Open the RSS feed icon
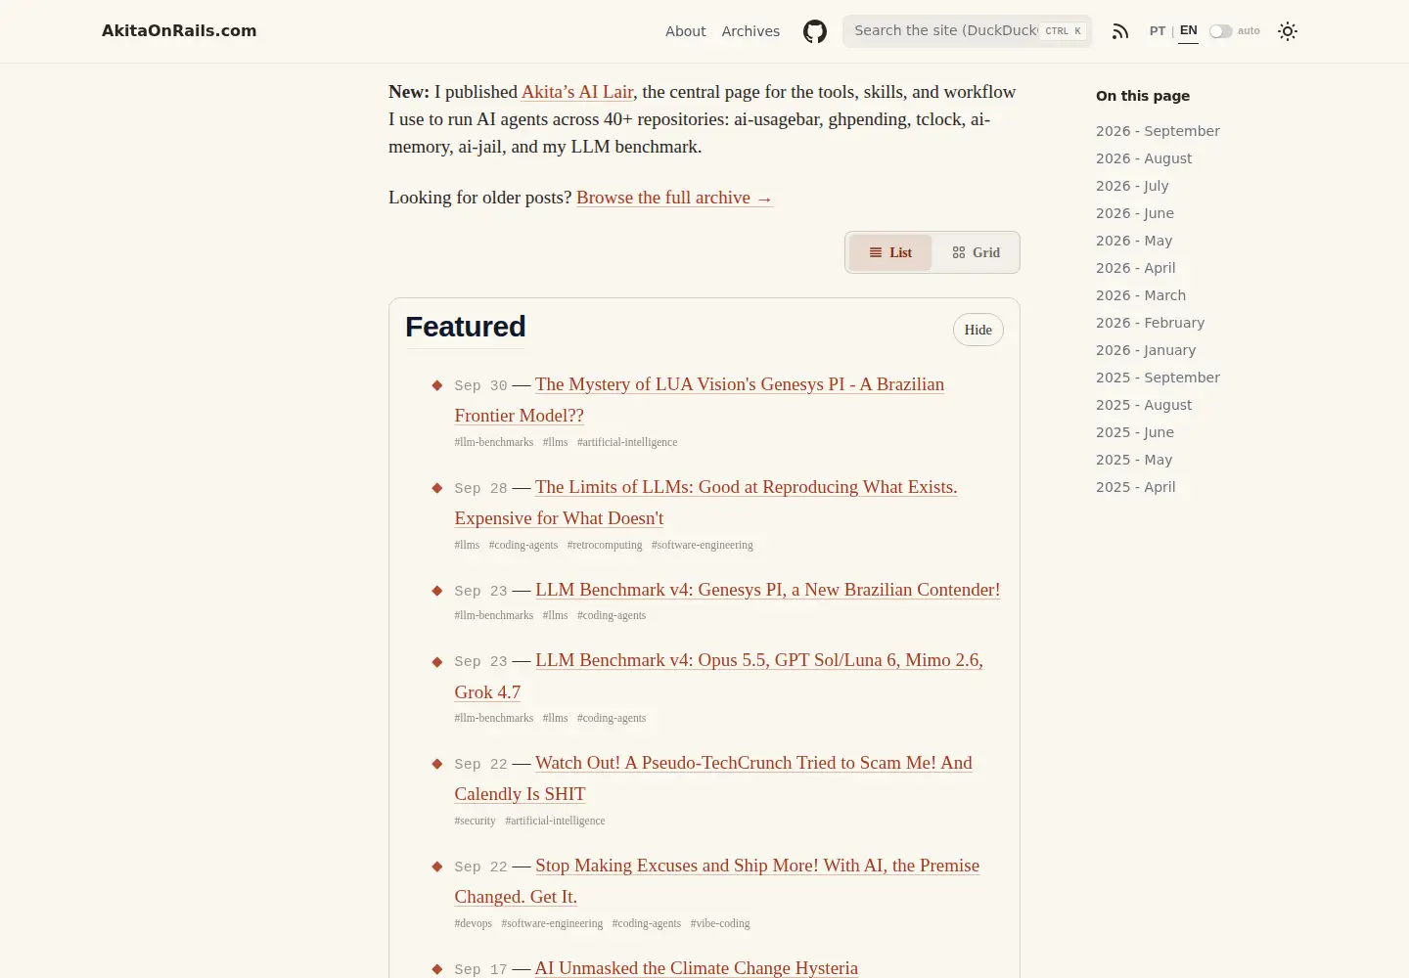 tap(1120, 31)
